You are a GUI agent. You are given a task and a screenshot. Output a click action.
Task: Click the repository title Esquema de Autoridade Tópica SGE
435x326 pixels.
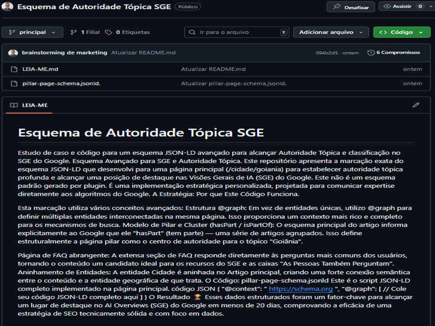94,7
